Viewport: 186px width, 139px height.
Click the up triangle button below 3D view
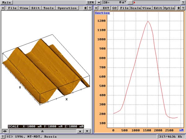point(80,131)
